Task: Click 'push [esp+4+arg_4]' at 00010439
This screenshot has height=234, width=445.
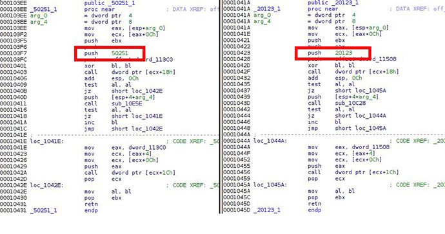Action: pyautogui.click(x=343, y=97)
